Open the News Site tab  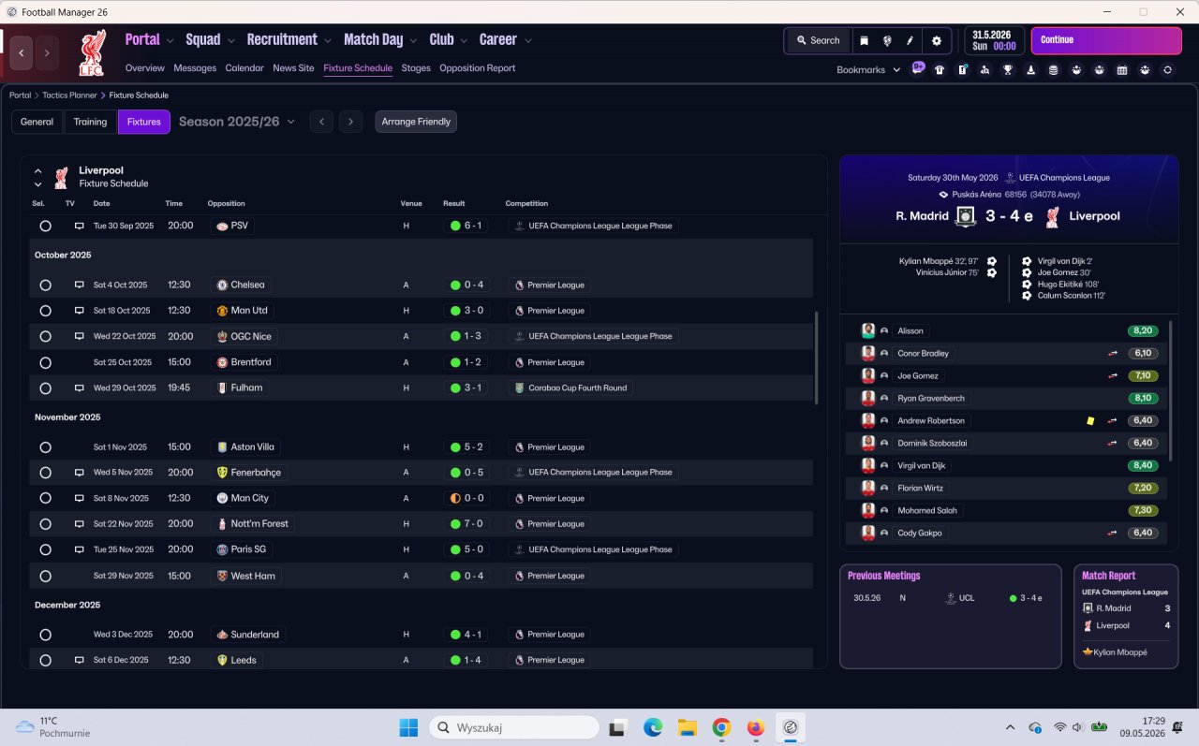pyautogui.click(x=293, y=68)
